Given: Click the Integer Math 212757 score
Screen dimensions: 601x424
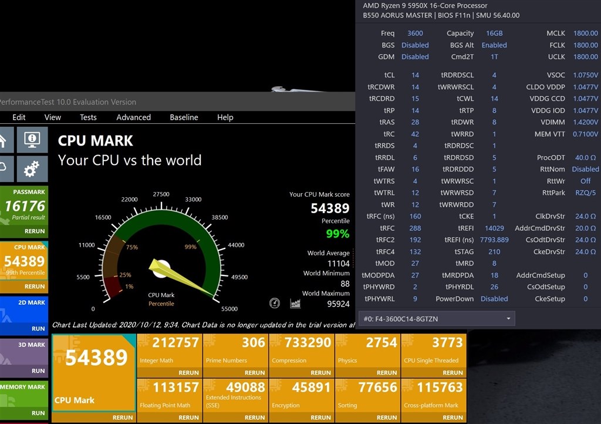Looking at the screenshot, I should point(175,342).
